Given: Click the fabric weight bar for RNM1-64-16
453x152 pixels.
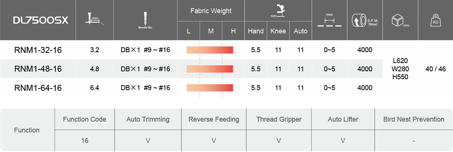Looking at the screenshot, I should [x=210, y=88].
